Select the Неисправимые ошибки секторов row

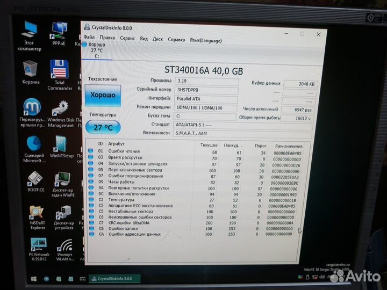pos(192,218)
